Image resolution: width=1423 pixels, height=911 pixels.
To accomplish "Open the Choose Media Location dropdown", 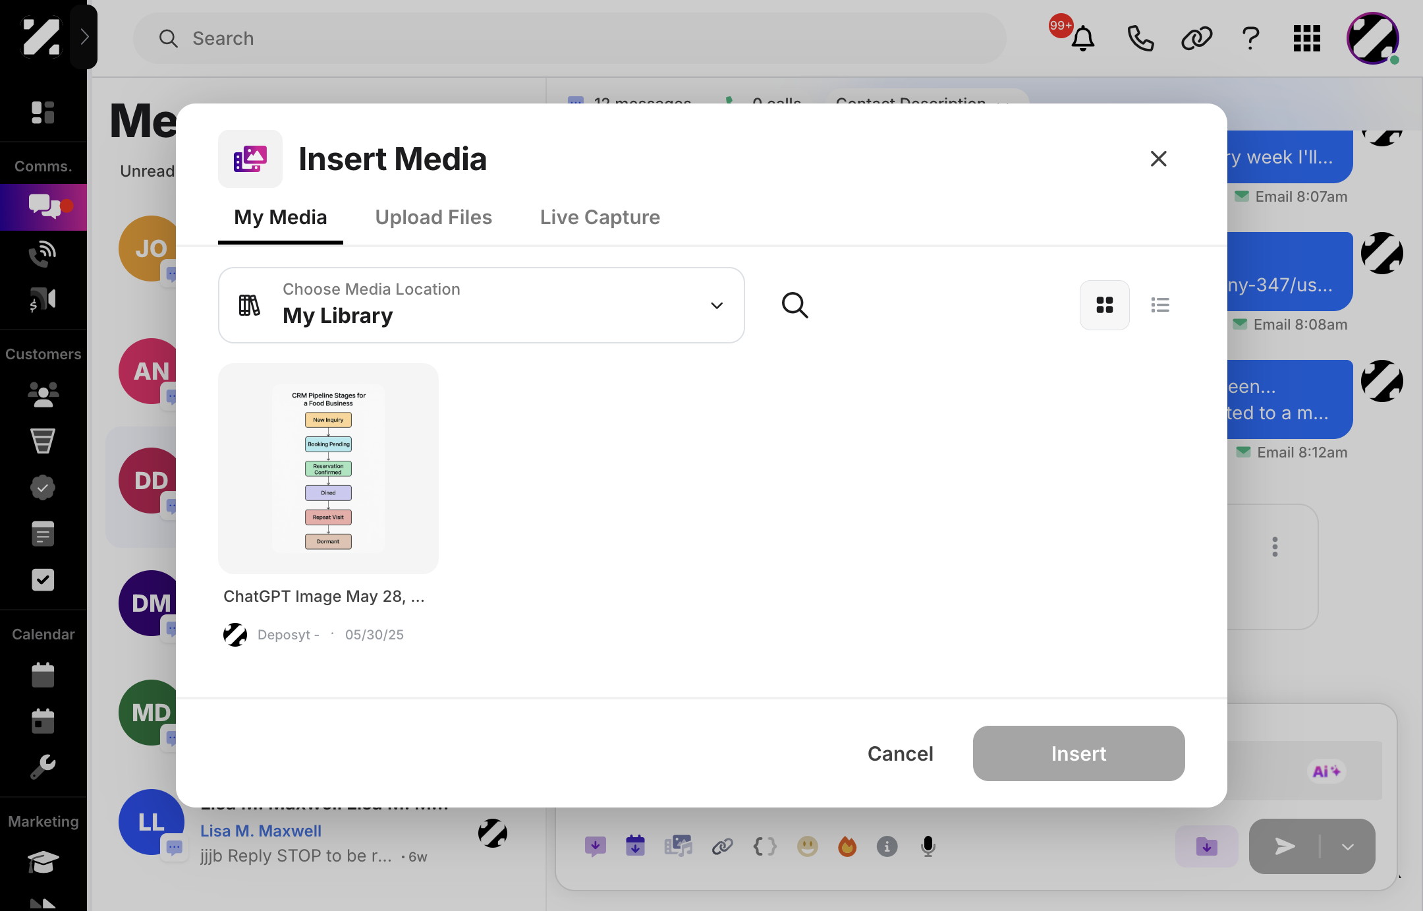I will click(482, 305).
